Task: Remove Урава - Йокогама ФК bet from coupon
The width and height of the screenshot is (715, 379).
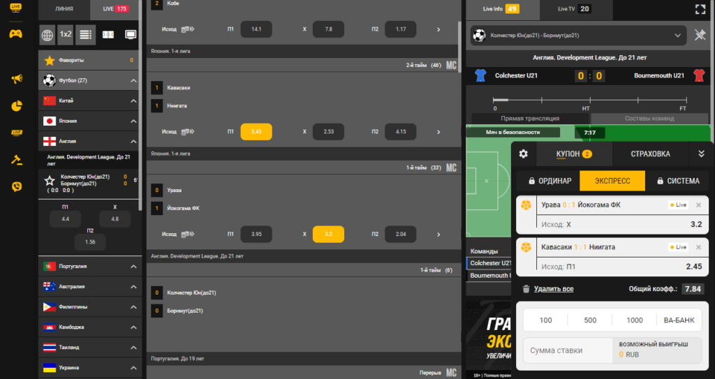Action: point(698,205)
